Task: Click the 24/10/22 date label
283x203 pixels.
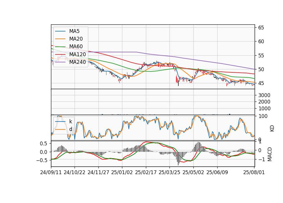Action: click(x=75, y=172)
